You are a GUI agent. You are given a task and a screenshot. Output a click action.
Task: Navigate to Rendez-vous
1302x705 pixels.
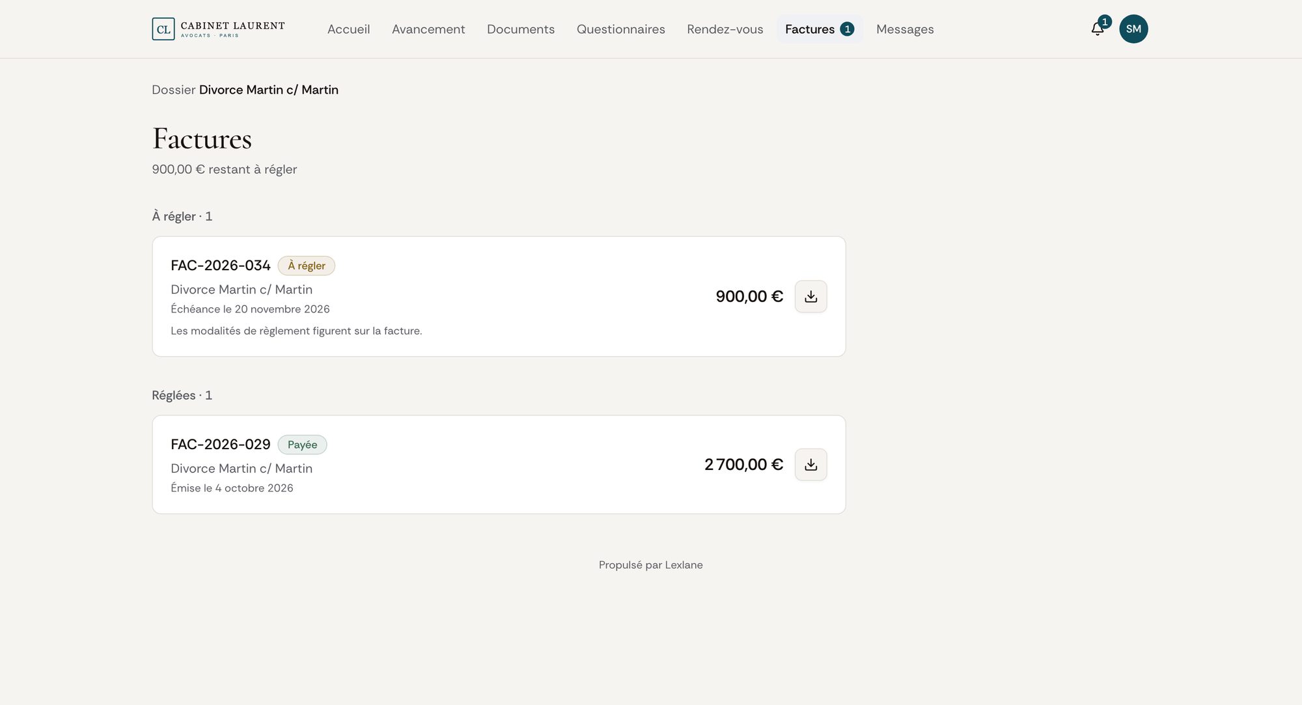[x=725, y=29]
